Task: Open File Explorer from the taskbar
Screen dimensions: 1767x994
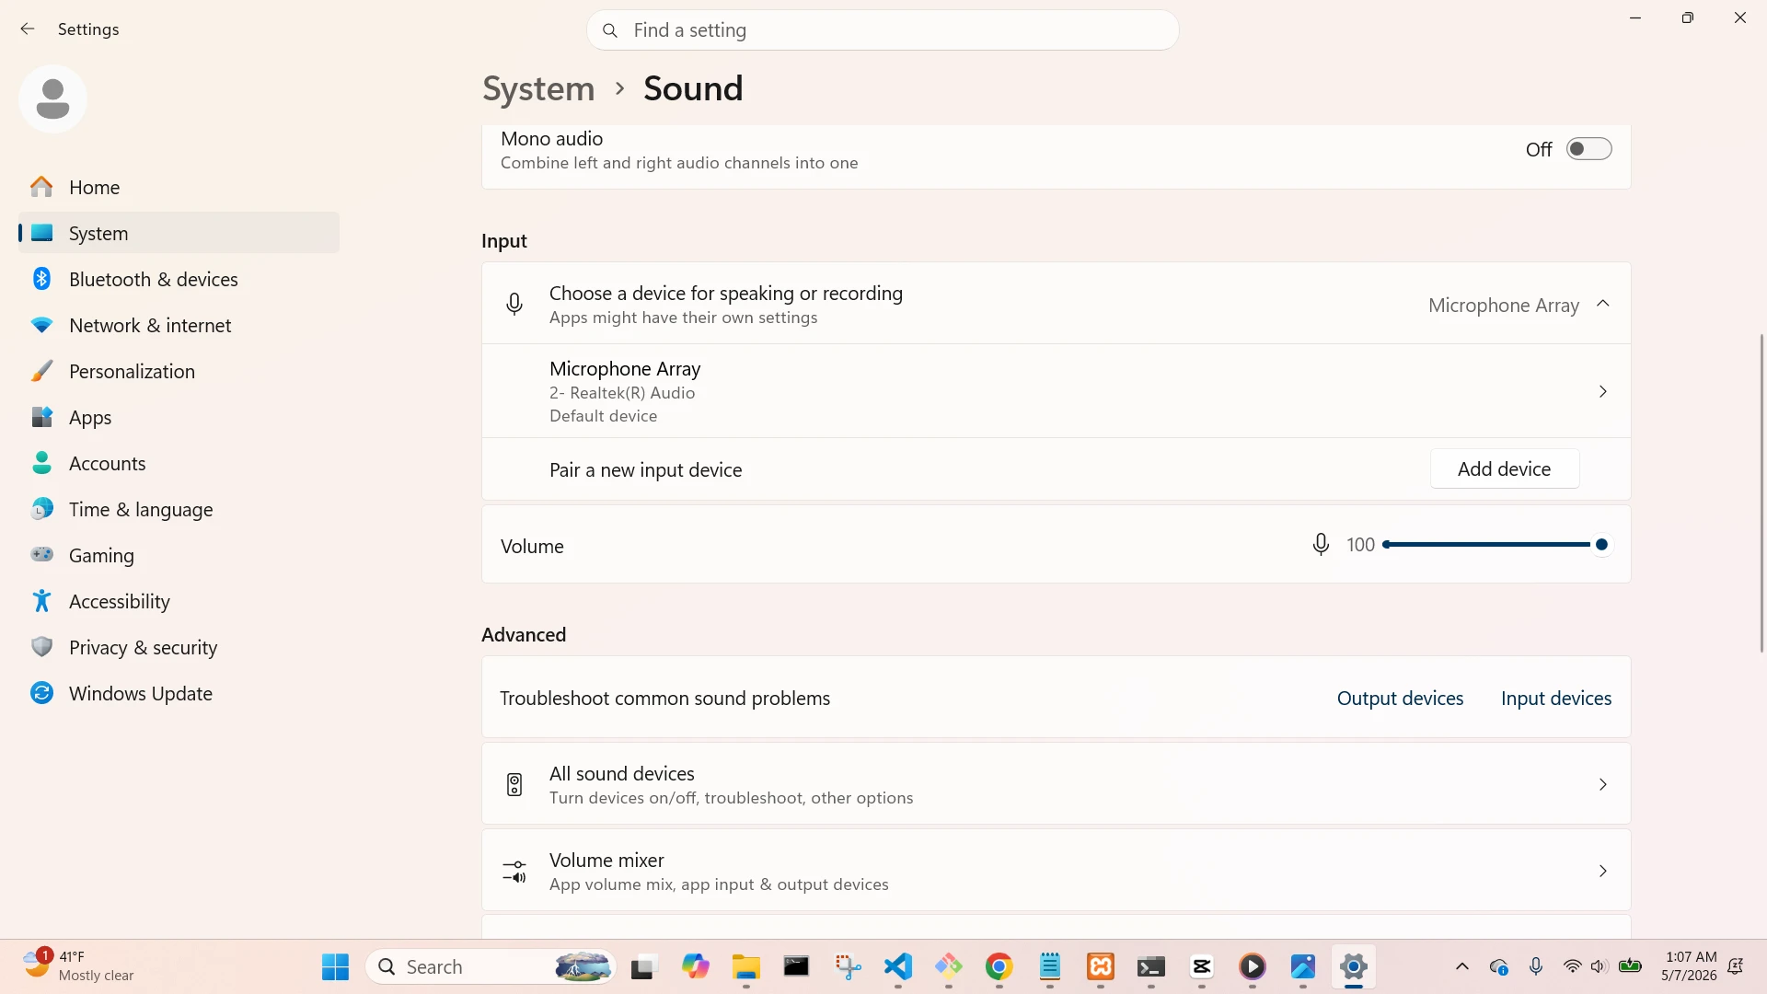Action: click(746, 966)
